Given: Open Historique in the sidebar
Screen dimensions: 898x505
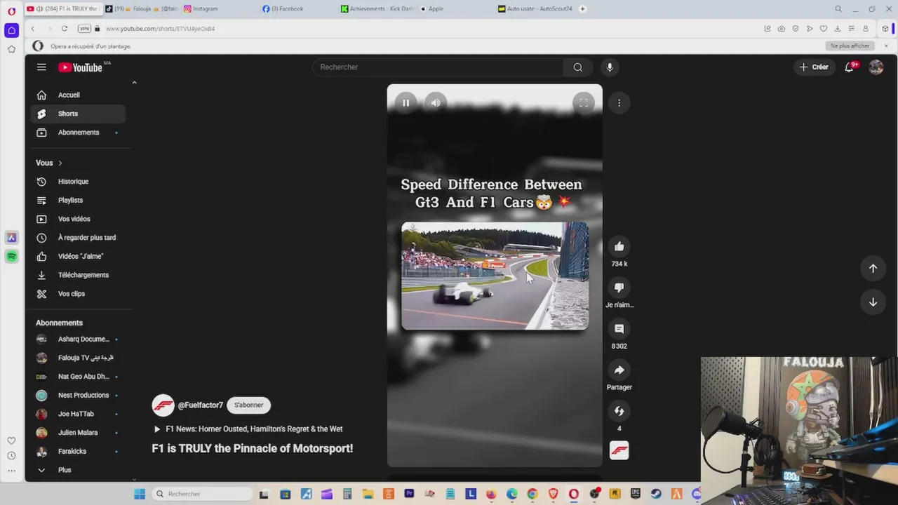Looking at the screenshot, I should pyautogui.click(x=78, y=182).
